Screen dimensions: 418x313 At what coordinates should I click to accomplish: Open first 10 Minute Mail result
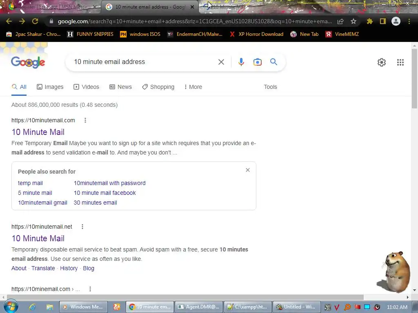(x=38, y=132)
